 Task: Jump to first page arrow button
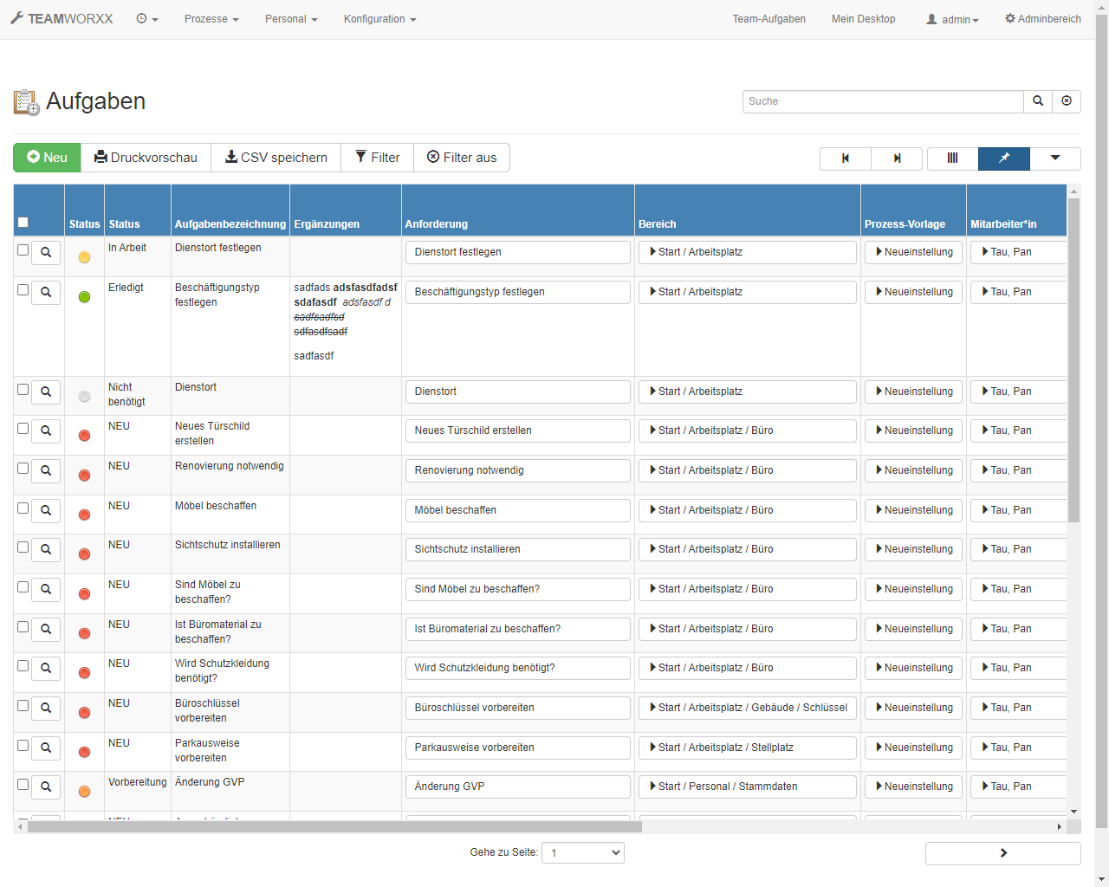(846, 159)
